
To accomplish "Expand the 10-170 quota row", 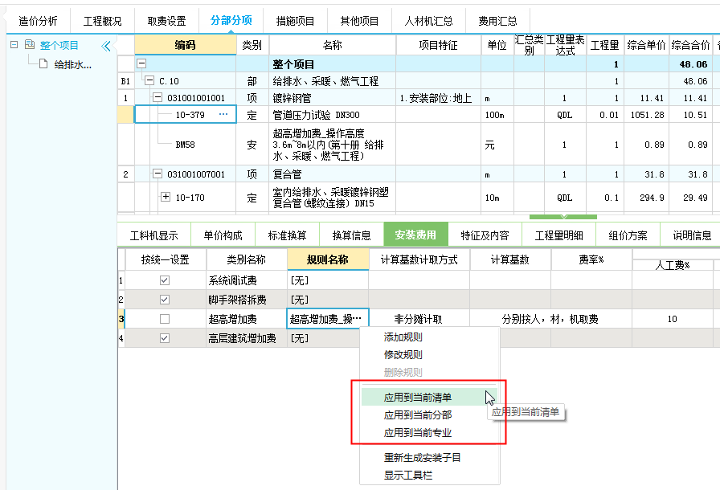I will [x=166, y=197].
